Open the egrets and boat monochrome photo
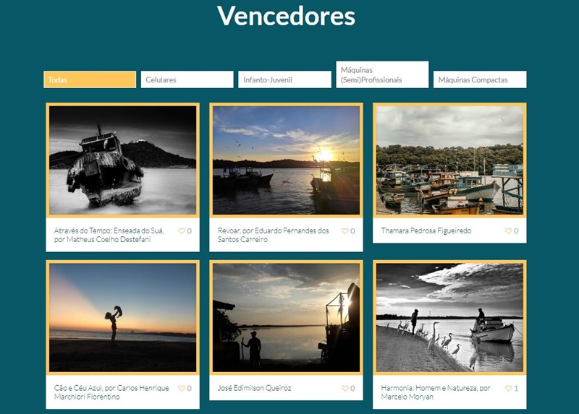Image resolution: width=579 pixels, height=414 pixels. (449, 317)
